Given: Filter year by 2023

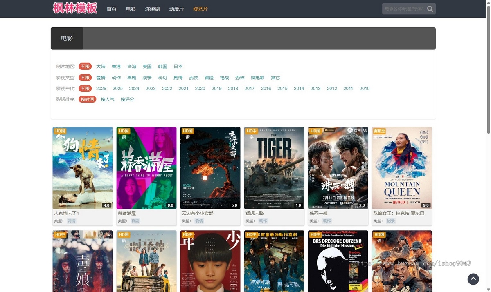Looking at the screenshot, I should click(x=151, y=89).
